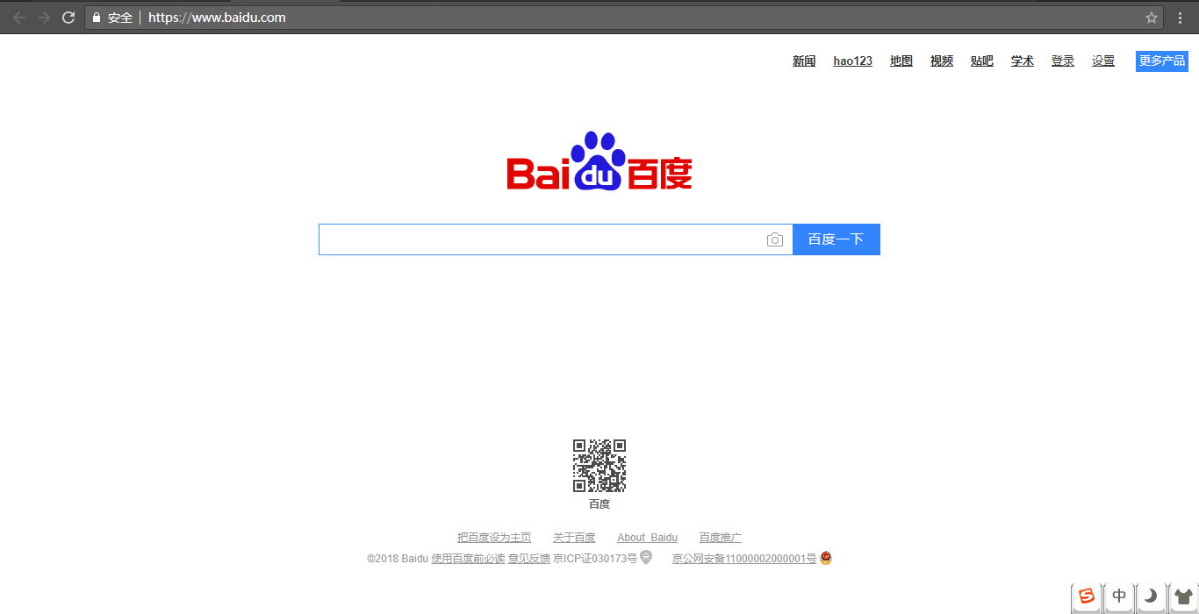This screenshot has height=614, width=1199.
Task: Click the secure padlock icon
Action: 97,18
